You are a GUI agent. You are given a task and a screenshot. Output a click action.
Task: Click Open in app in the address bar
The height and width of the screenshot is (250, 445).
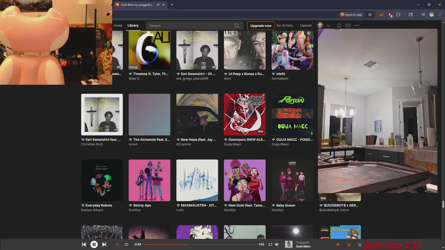[x=351, y=15]
